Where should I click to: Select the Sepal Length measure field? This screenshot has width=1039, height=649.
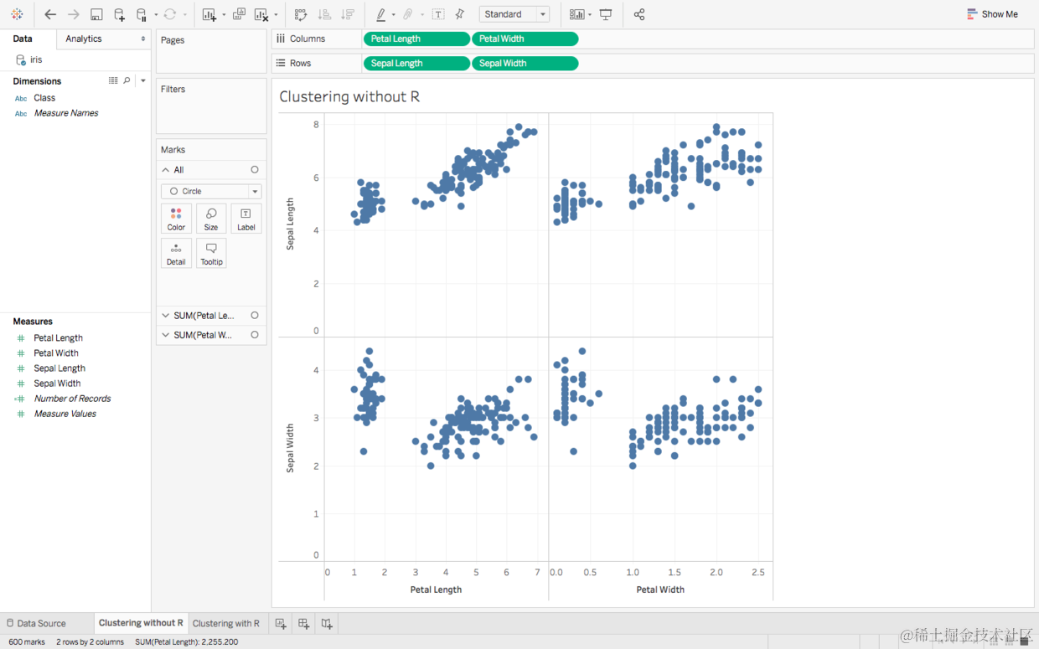[x=59, y=368]
